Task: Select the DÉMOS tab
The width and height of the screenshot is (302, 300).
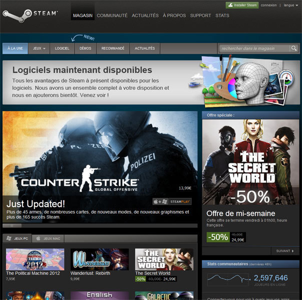Action: coord(85,48)
